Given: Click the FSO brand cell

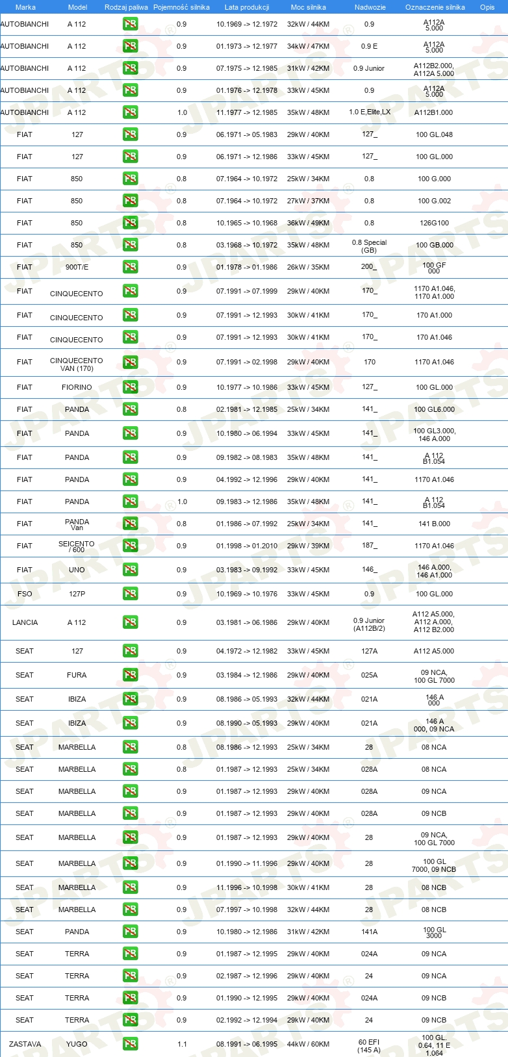Looking at the screenshot, I should pos(25,594).
